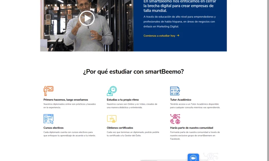Play the smartBeemo intro video

[x=87, y=18]
